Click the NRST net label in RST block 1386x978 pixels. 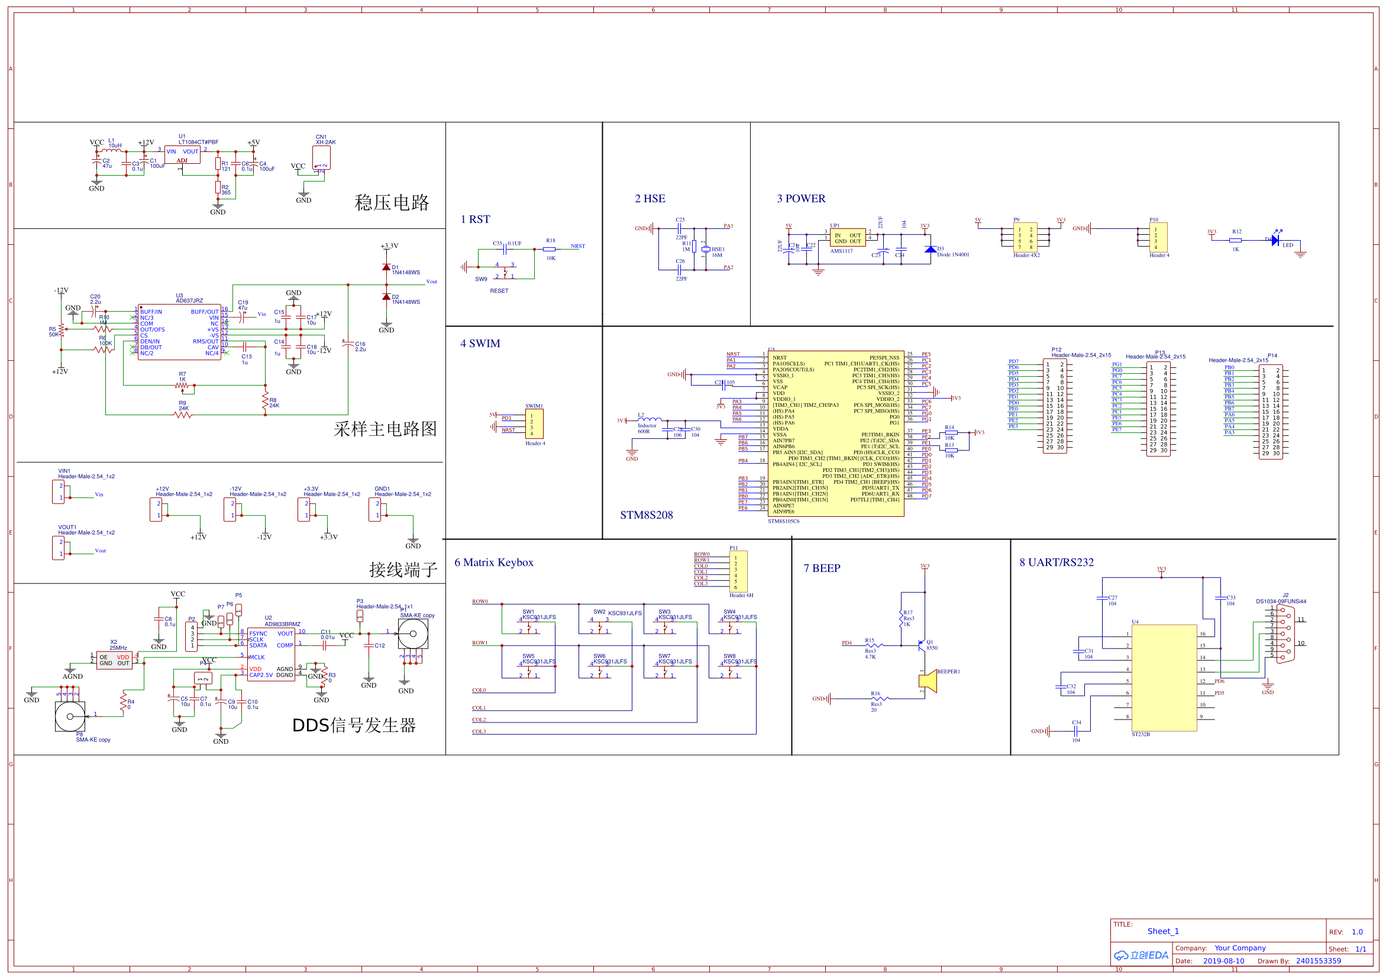tap(577, 246)
